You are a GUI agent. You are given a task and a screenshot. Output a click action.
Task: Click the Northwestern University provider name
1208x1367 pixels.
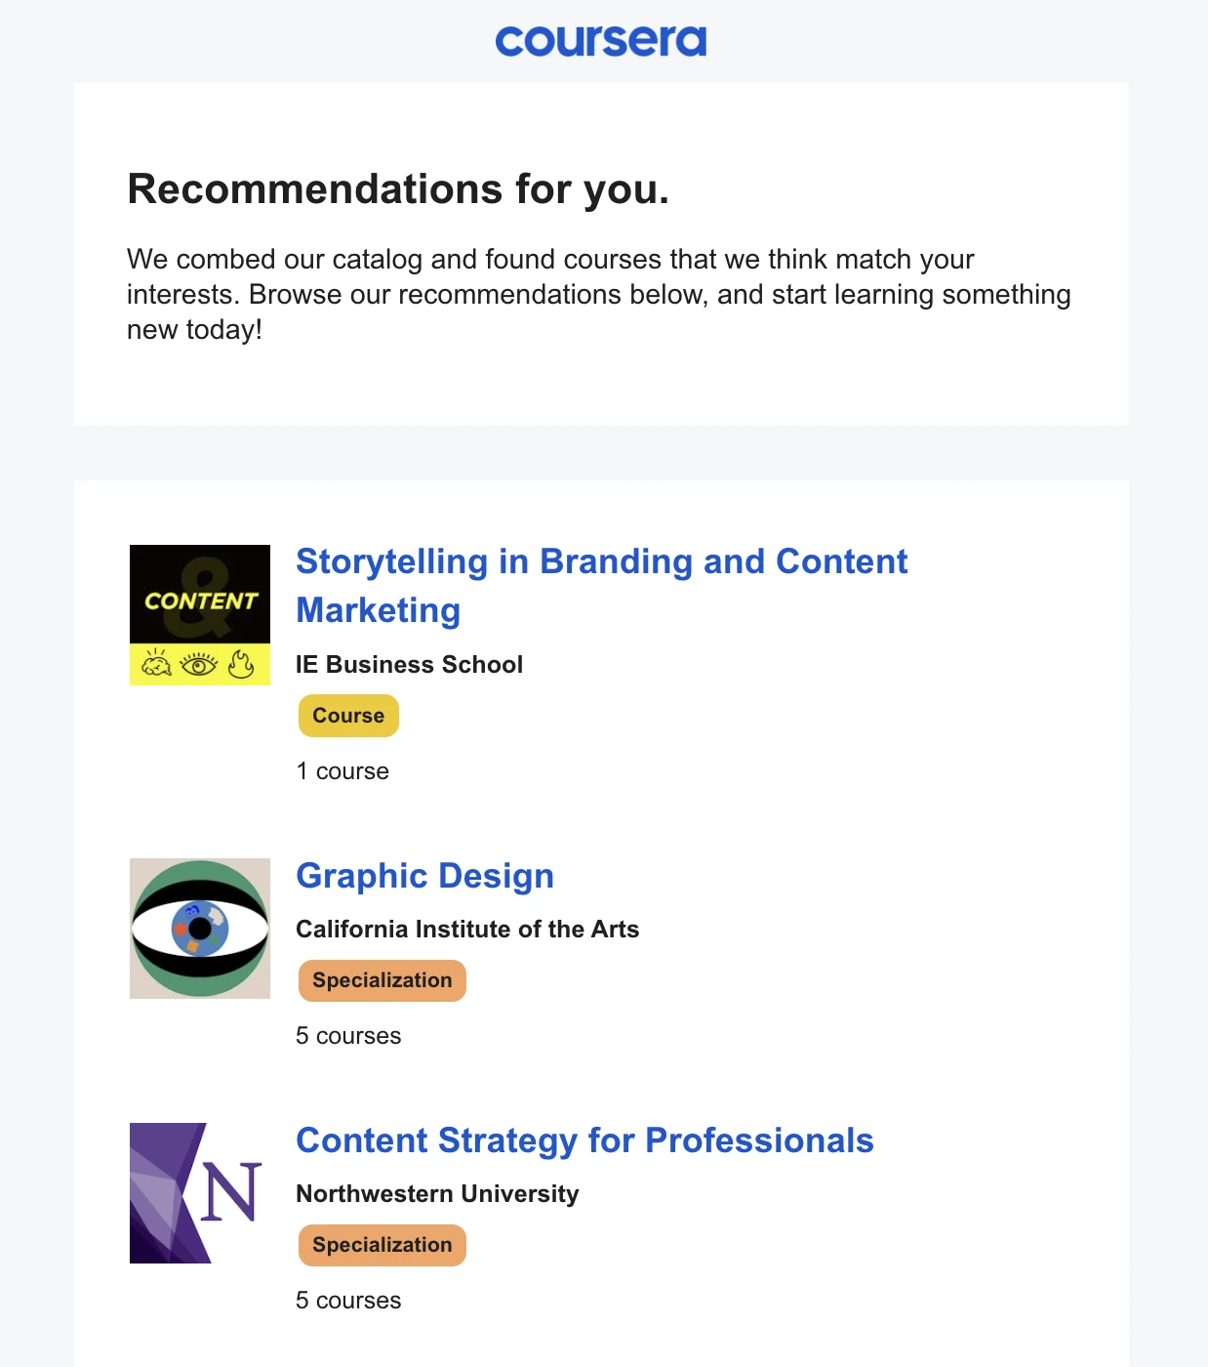tap(437, 1194)
